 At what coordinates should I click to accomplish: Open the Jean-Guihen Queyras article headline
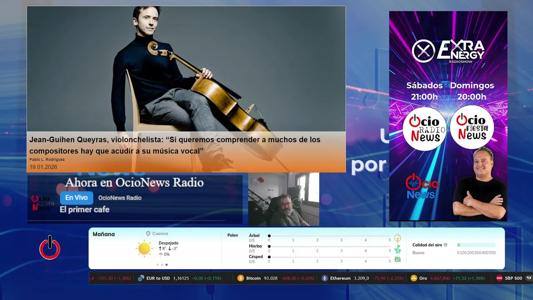coord(175,145)
